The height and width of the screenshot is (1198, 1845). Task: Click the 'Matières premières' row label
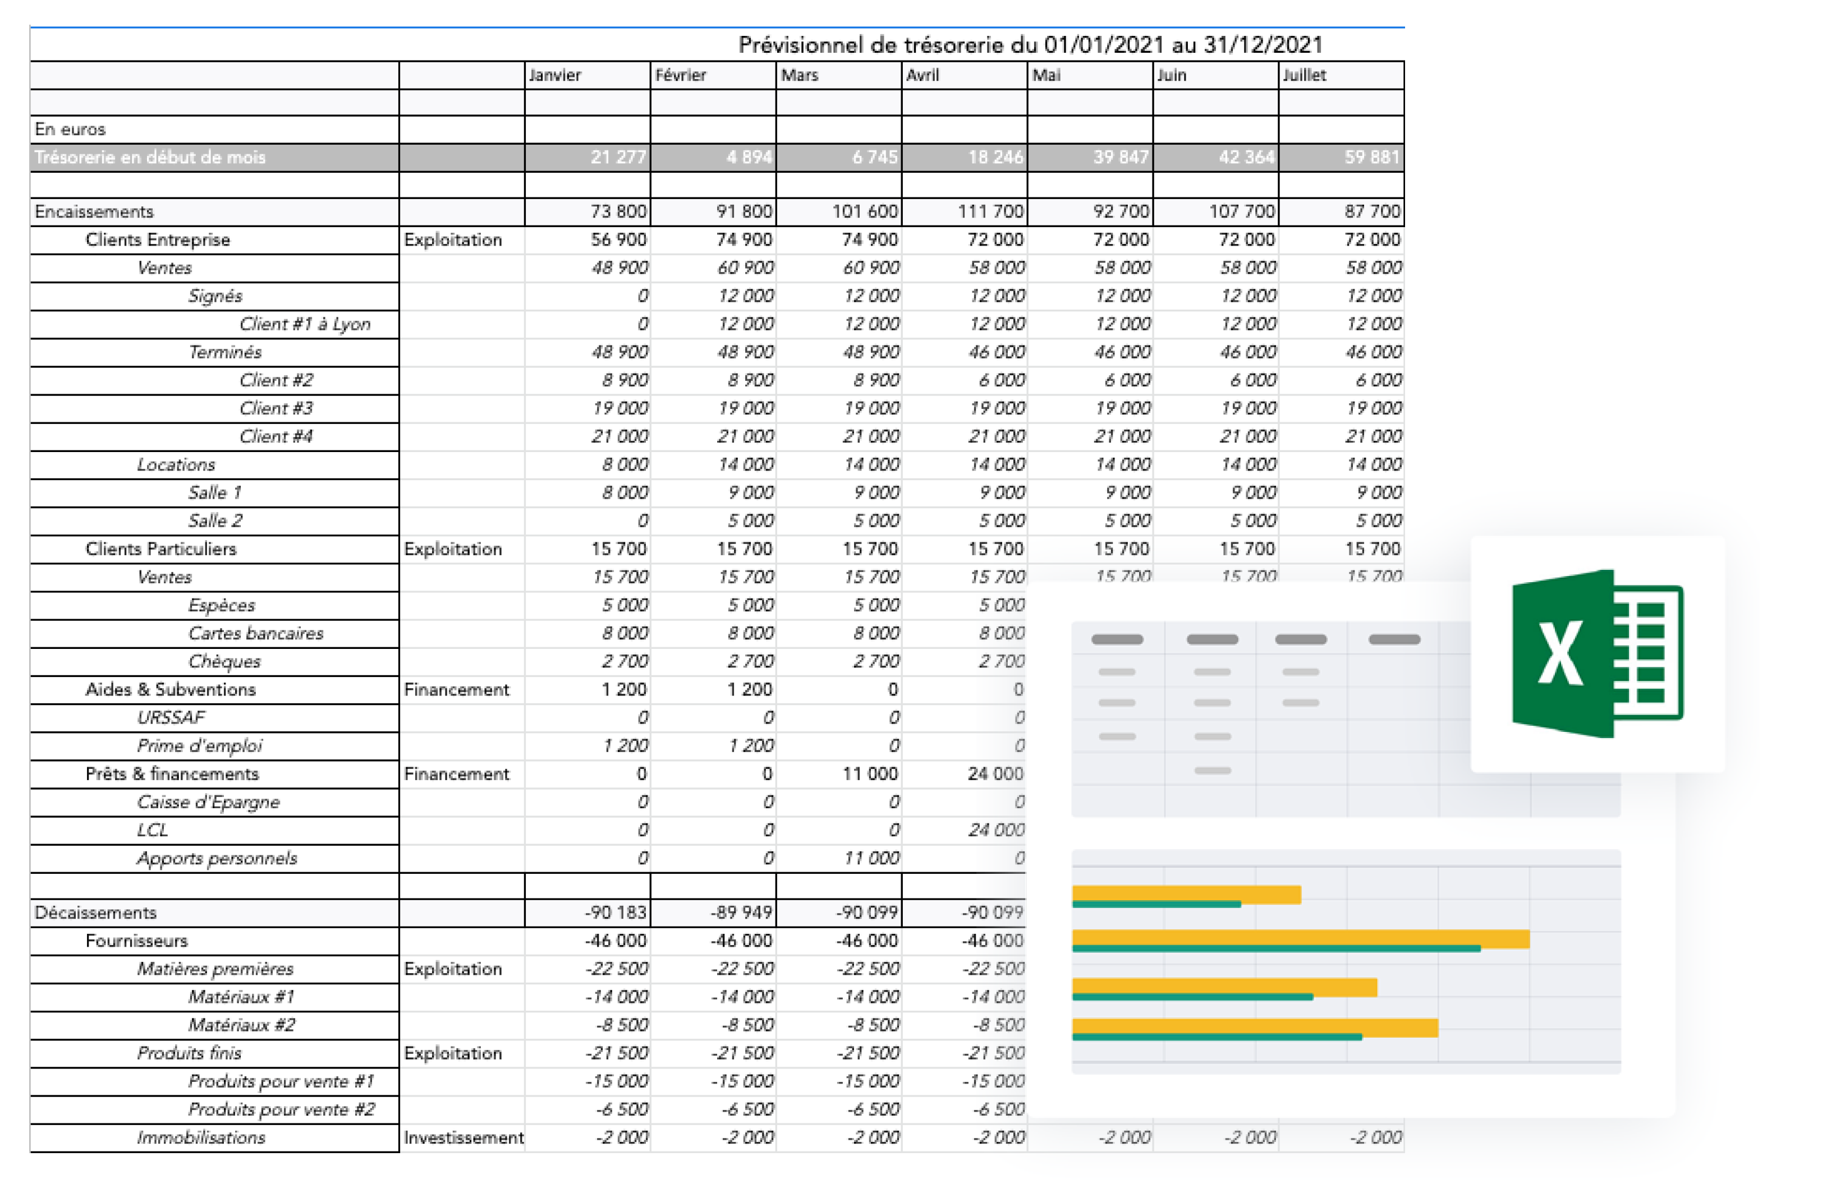click(x=215, y=969)
